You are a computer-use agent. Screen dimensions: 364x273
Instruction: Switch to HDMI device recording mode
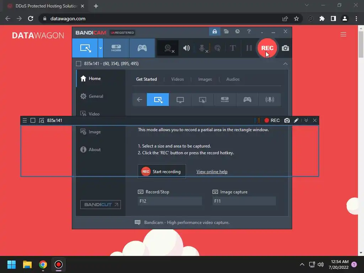pos(116,48)
